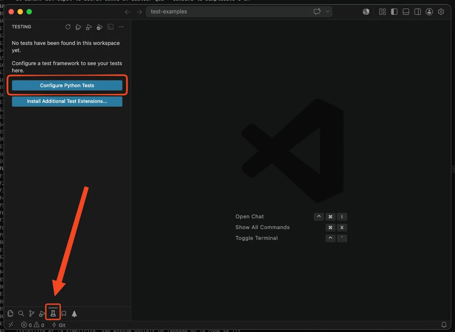
Task: Open the Search view icon
Action: pyautogui.click(x=21, y=314)
